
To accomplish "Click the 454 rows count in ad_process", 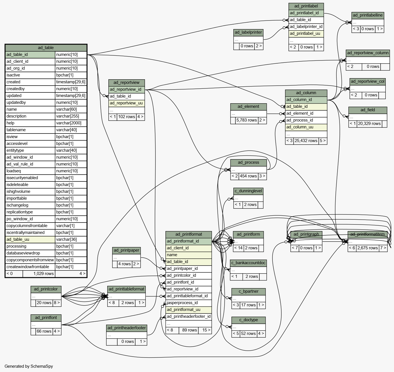I will point(248,176).
